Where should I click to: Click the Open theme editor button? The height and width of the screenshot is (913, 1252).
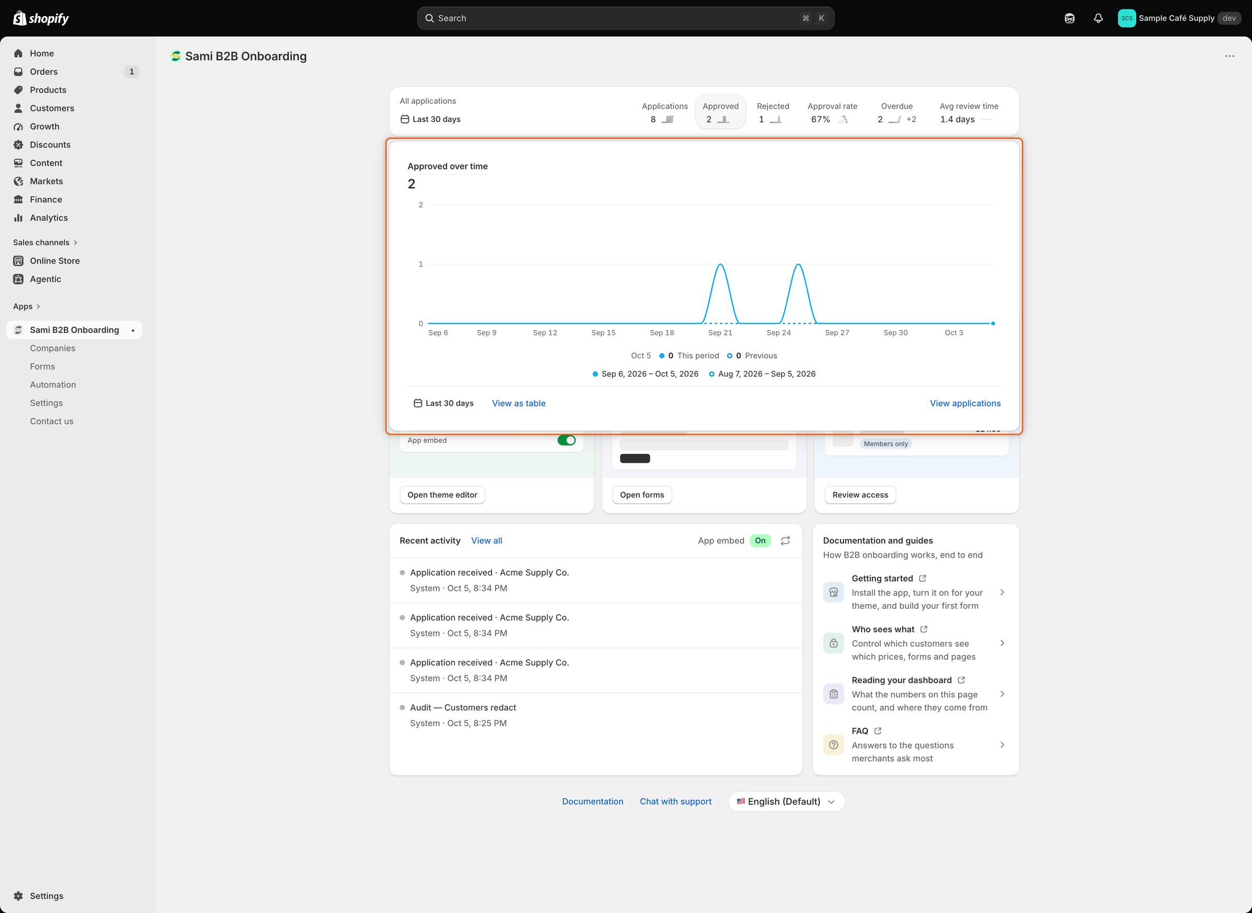pyautogui.click(x=442, y=495)
